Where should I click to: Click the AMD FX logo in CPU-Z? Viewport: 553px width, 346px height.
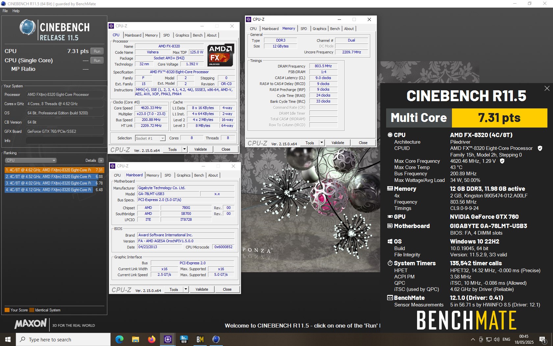click(221, 55)
